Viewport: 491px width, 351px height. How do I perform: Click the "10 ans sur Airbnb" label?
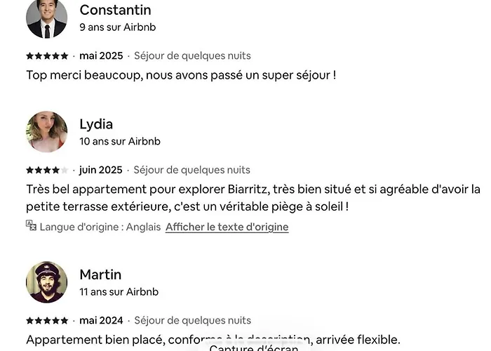pos(120,141)
